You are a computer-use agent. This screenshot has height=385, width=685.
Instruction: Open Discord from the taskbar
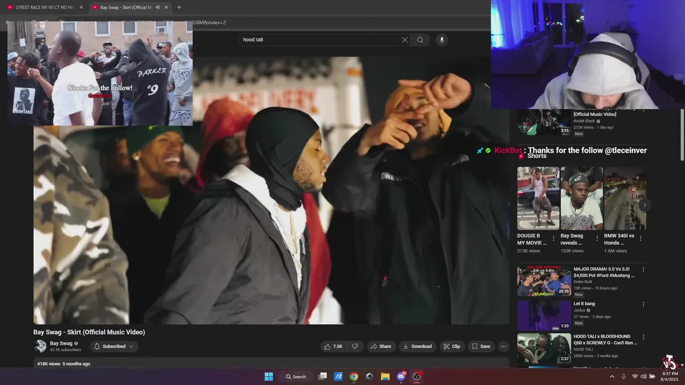click(x=401, y=376)
